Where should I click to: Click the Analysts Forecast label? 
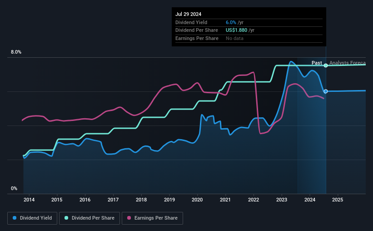(x=347, y=63)
